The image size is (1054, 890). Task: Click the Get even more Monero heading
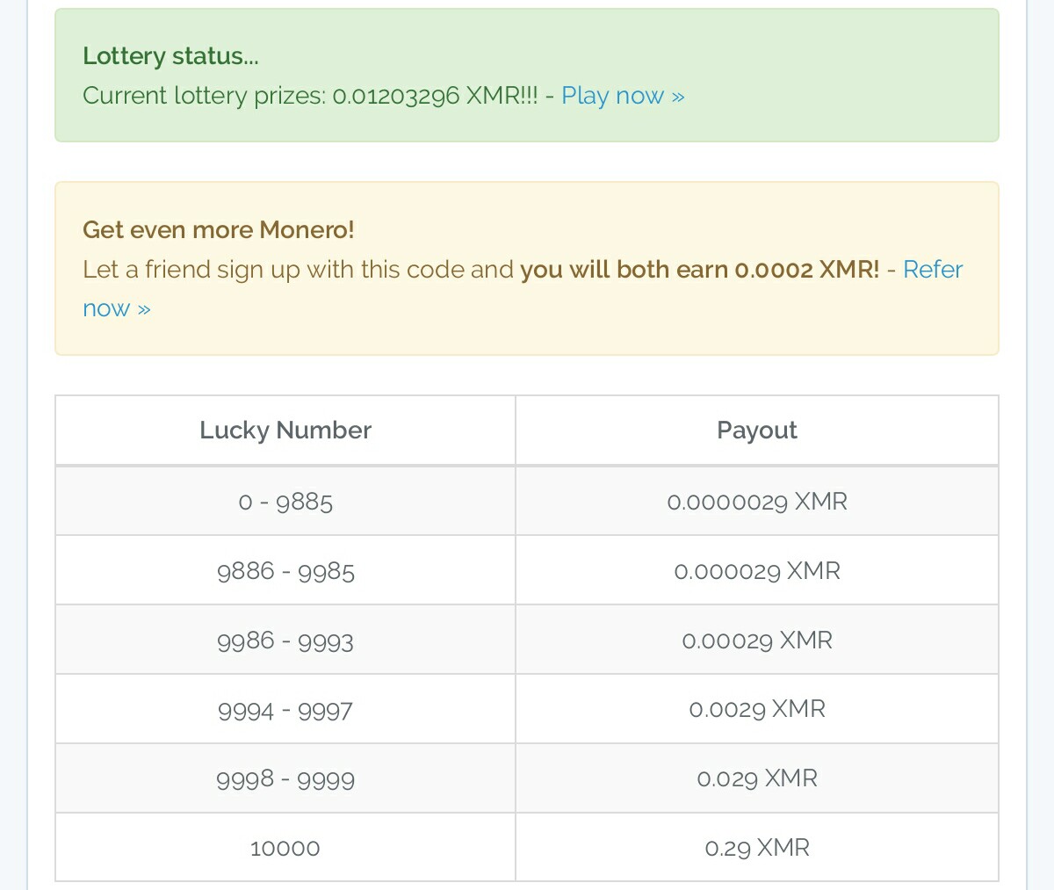pos(219,230)
